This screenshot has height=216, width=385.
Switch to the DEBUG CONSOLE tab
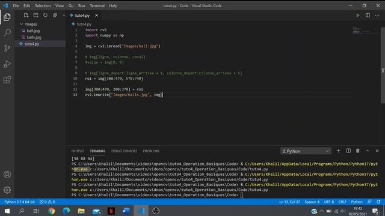(x=125, y=151)
